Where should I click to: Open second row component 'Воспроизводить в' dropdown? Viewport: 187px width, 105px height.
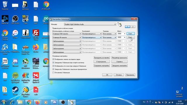[x=92, y=37]
